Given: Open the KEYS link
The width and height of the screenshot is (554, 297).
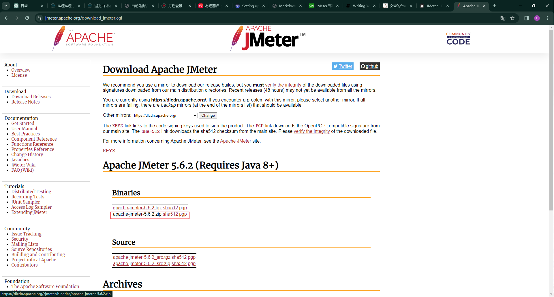Looking at the screenshot, I should (109, 151).
